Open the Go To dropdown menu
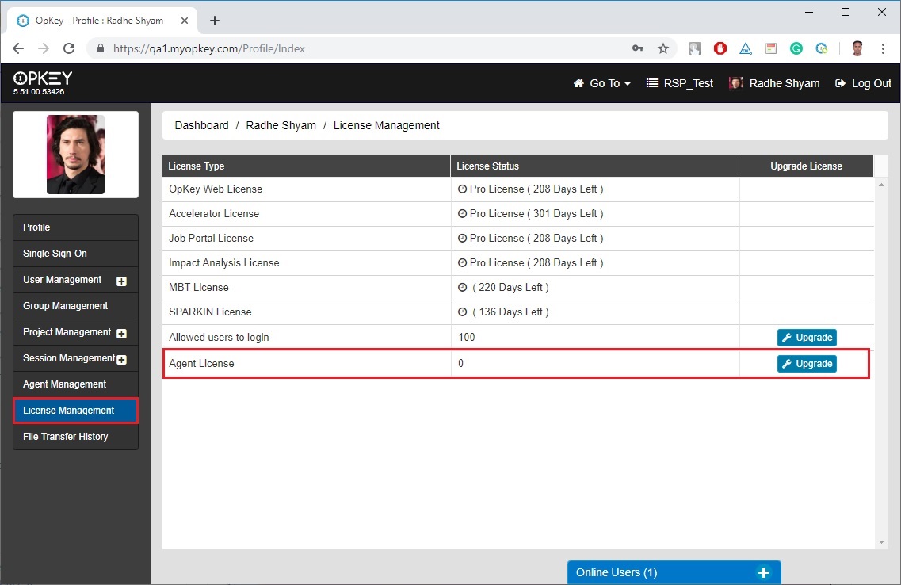 [601, 83]
